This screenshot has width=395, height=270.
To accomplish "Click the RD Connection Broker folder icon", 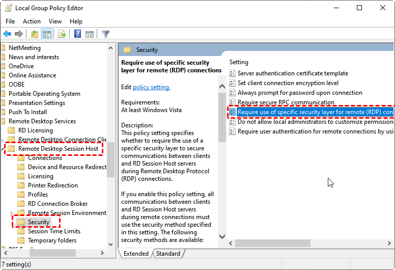I will [21, 203].
